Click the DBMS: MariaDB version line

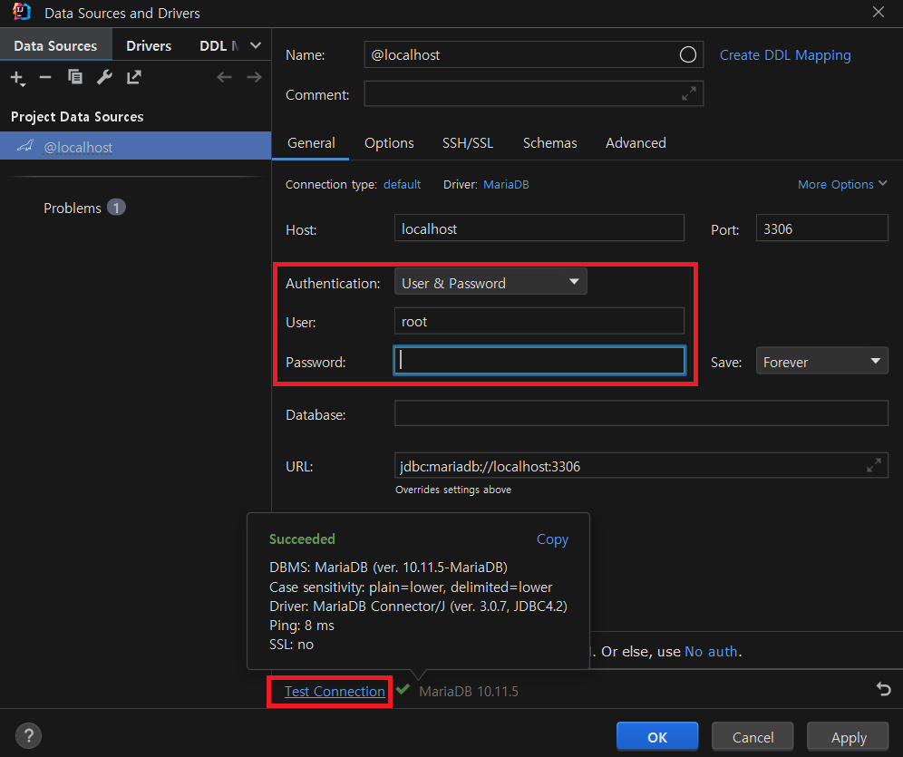click(388, 567)
